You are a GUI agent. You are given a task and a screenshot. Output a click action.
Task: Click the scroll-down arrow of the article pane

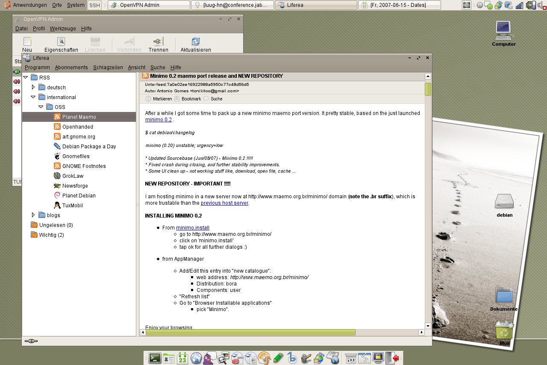point(428,326)
